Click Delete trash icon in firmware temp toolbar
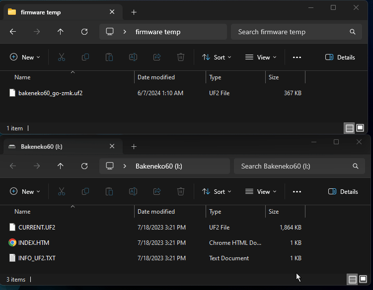The image size is (373, 290). point(181,57)
